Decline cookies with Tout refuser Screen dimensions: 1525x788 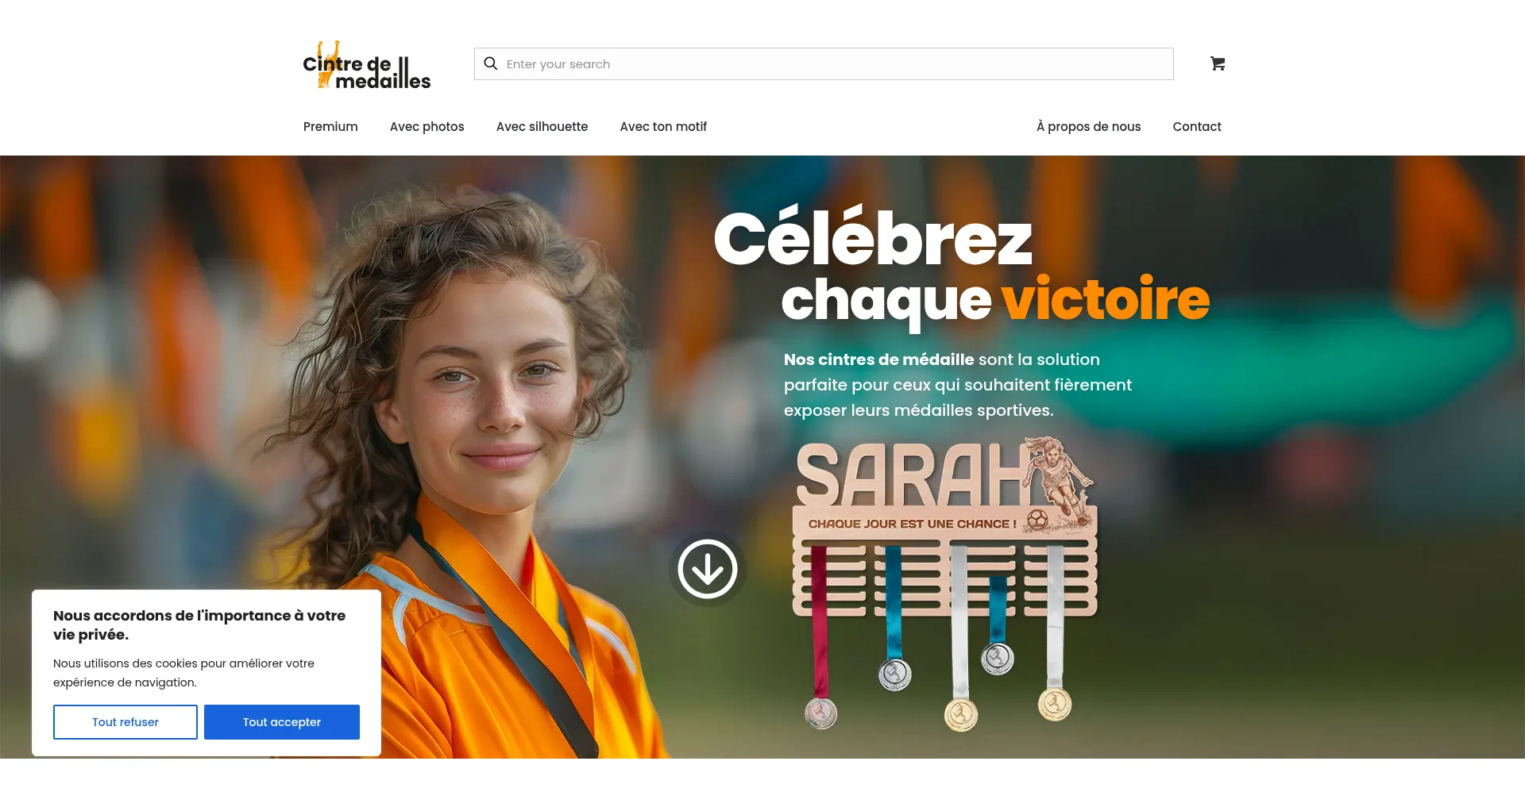click(x=125, y=722)
